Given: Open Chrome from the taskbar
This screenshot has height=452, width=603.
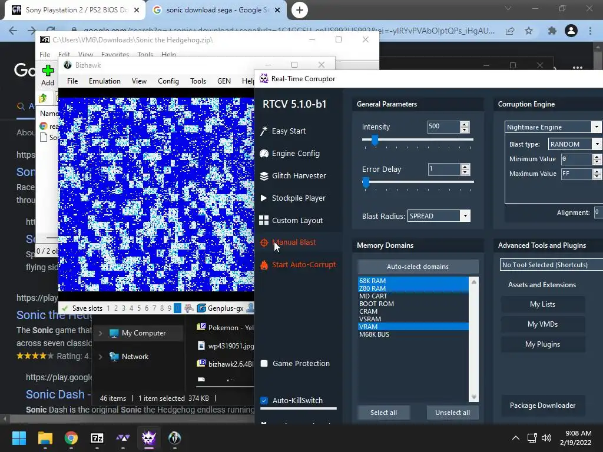Looking at the screenshot, I should pos(71,438).
